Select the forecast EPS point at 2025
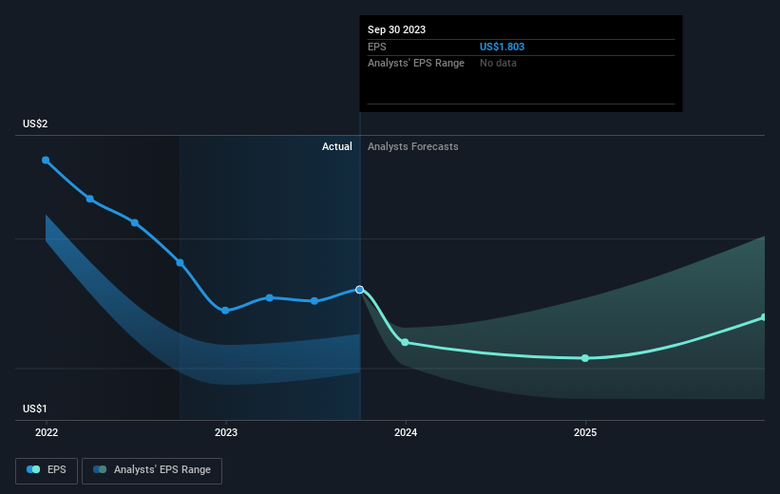Viewport: 780px width, 494px height. pos(585,358)
